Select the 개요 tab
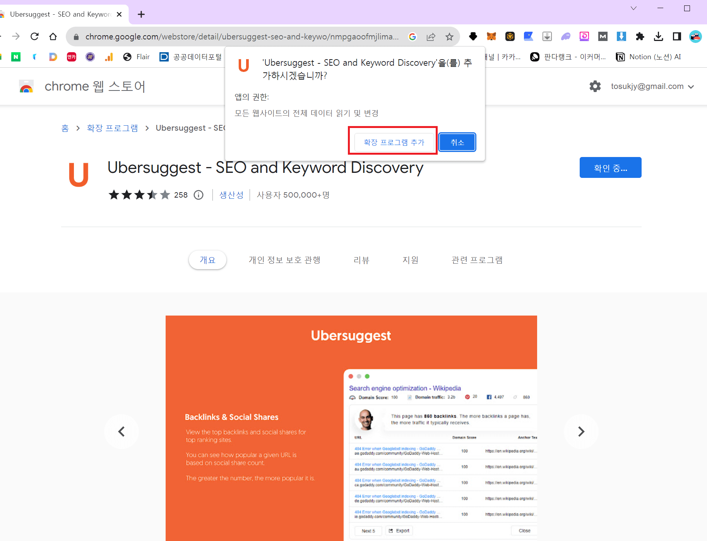 pyautogui.click(x=207, y=260)
